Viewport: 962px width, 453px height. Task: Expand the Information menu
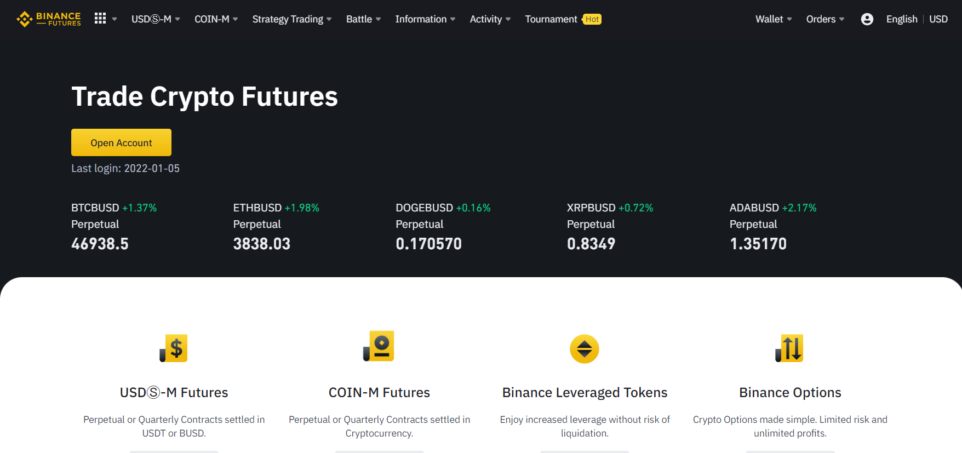coord(425,19)
